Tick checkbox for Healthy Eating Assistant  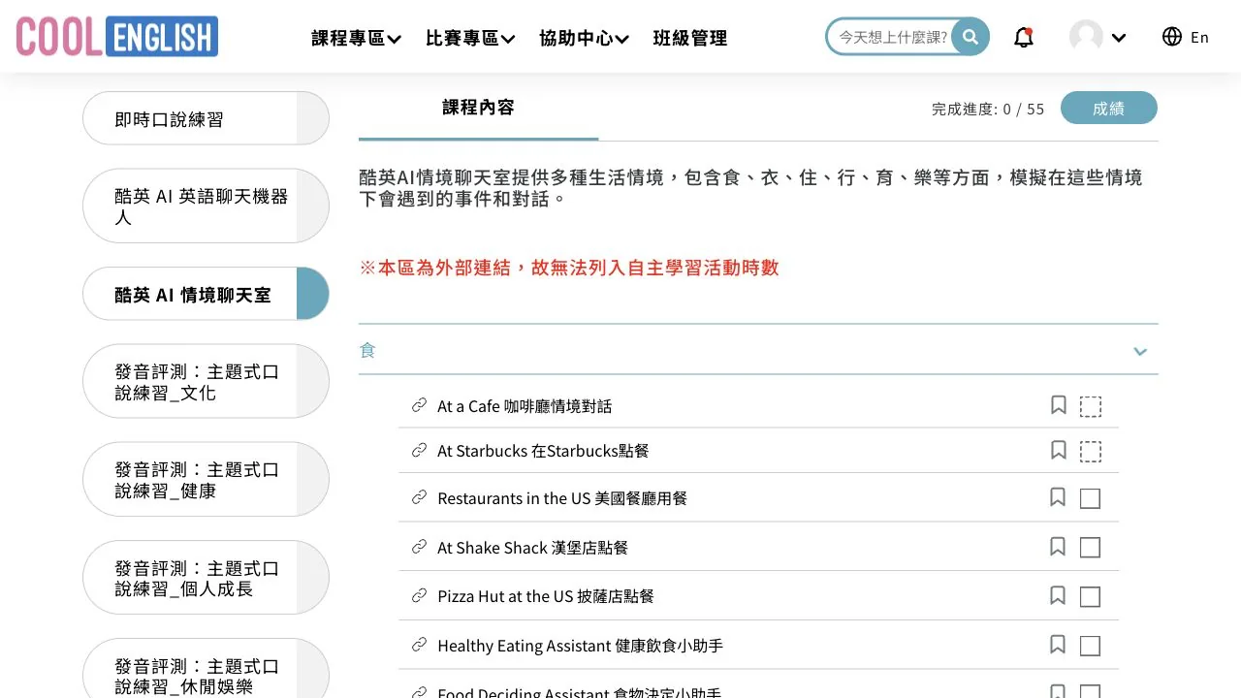coord(1090,646)
